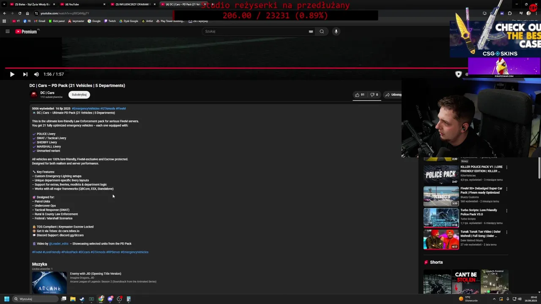Open options menu for Tunak Tunak video

506,232
